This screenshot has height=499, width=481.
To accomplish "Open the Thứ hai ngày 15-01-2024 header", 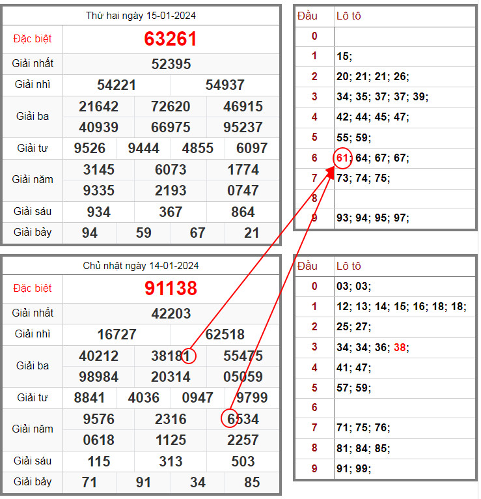I will coord(141,16).
